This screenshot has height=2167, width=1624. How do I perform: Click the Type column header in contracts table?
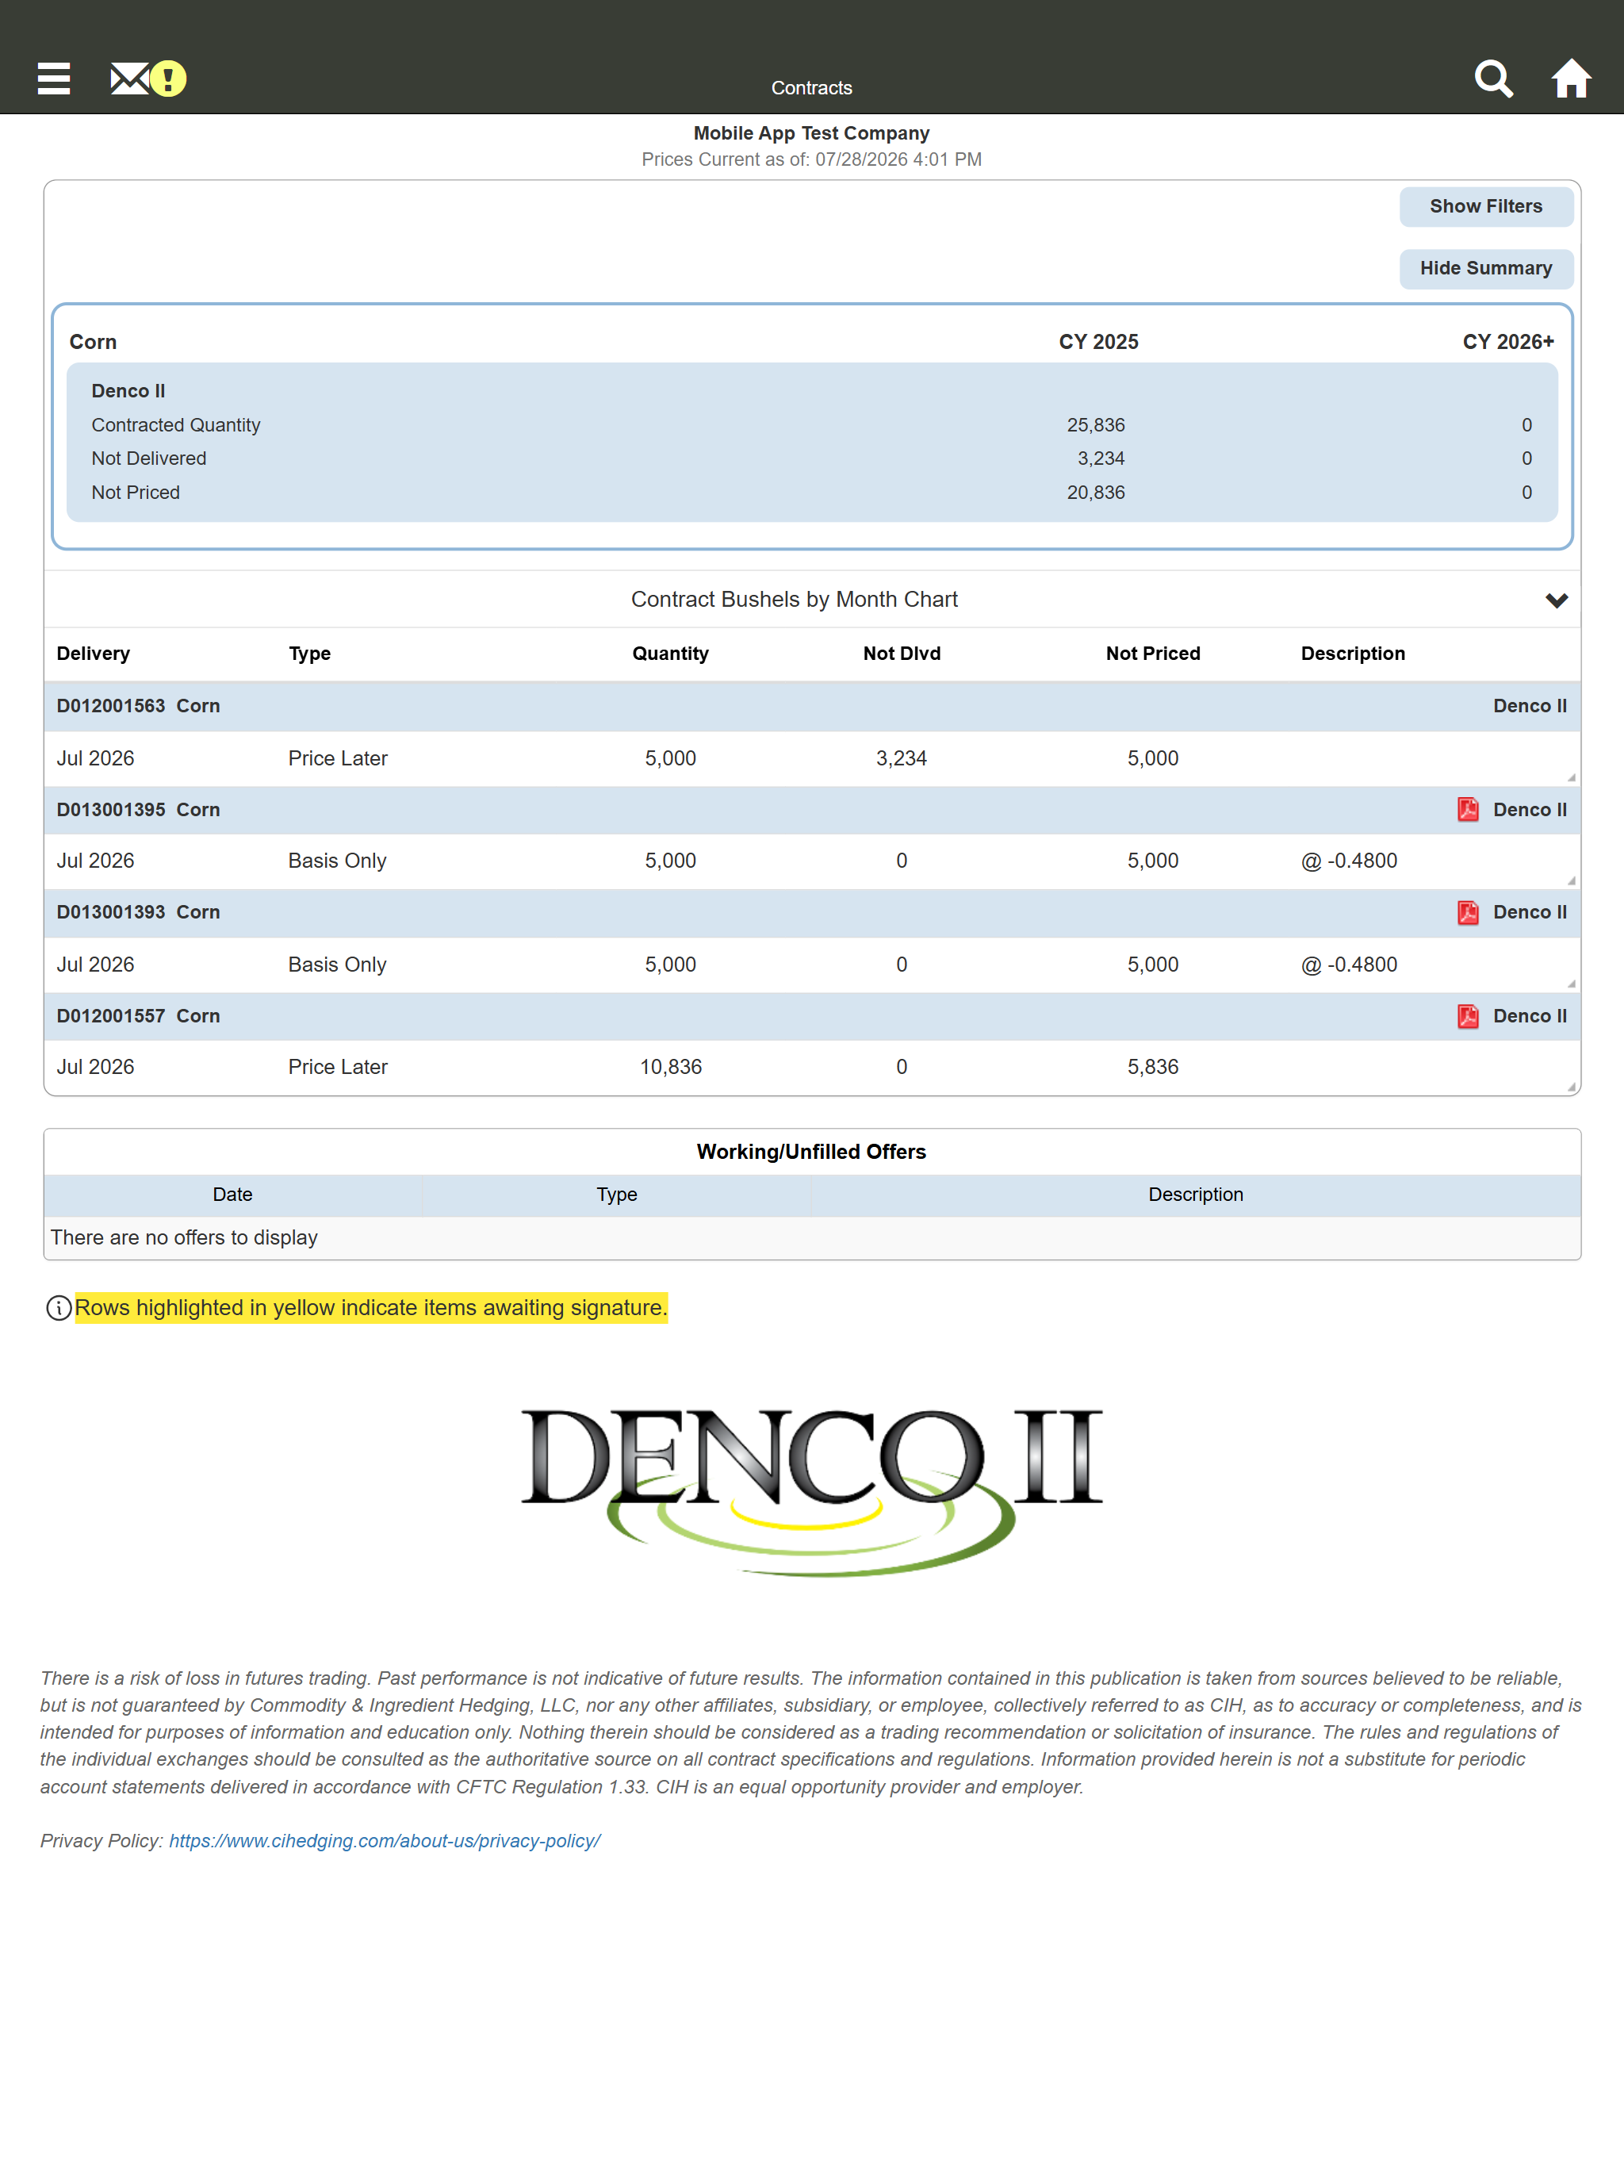[309, 654]
